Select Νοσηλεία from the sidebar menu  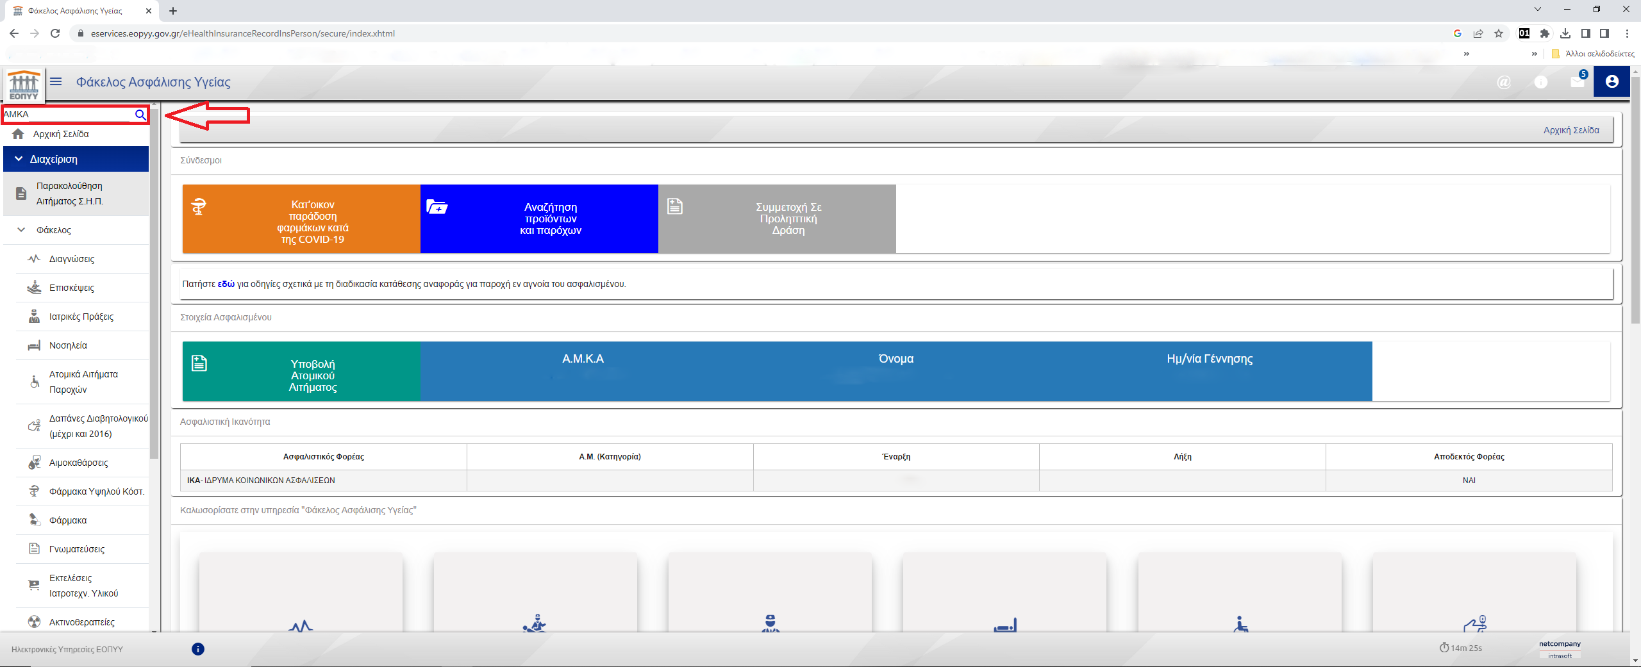(68, 345)
